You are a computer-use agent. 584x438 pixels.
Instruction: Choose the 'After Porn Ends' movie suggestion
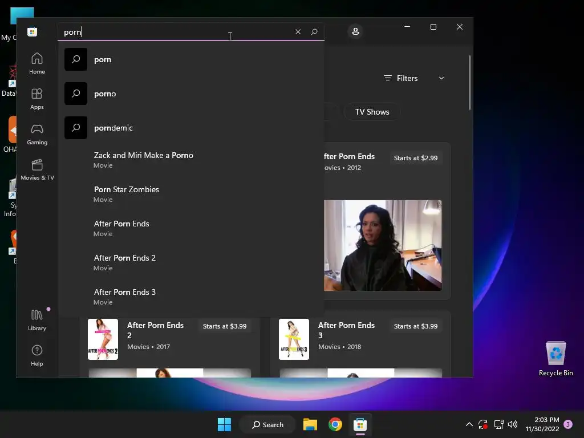[191, 228]
